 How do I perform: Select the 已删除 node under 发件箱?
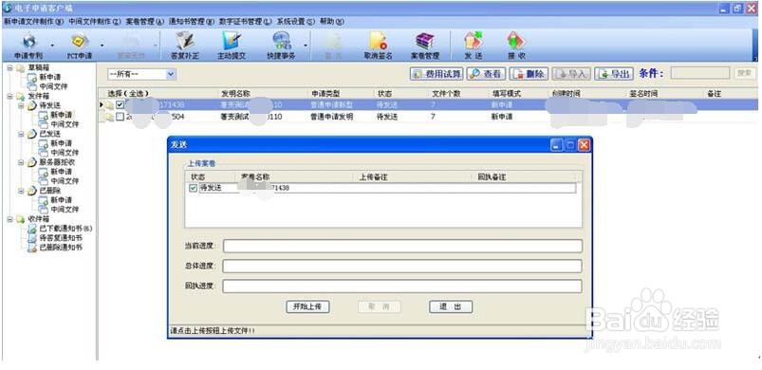[50, 191]
